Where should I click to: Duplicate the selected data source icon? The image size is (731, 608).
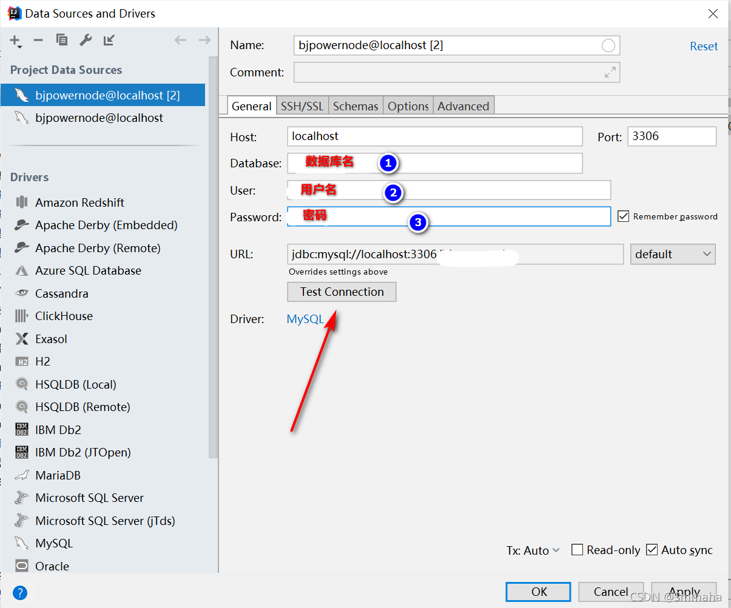pos(61,40)
